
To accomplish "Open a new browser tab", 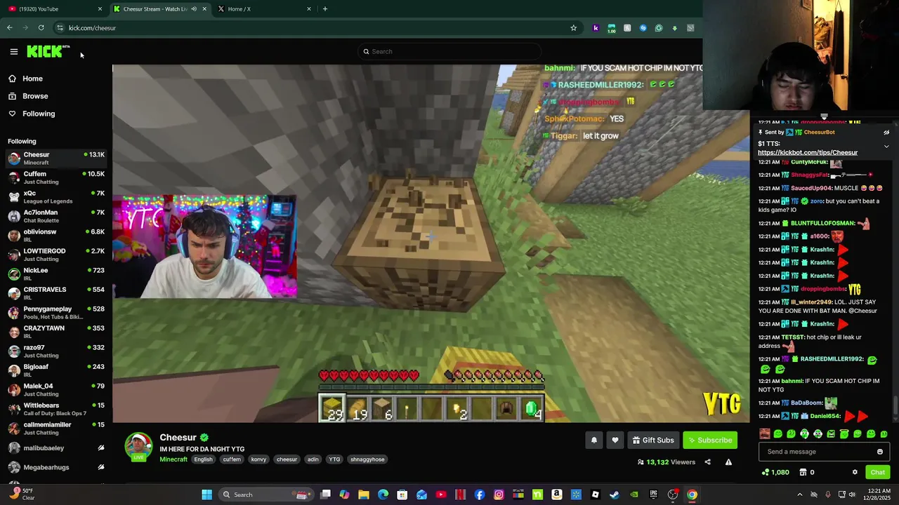I will 324,8.
